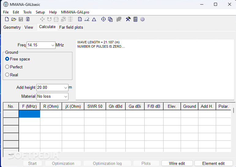Click the No. column header
Image resolution: width=236 pixels, height=167 pixels.
tap(11, 107)
